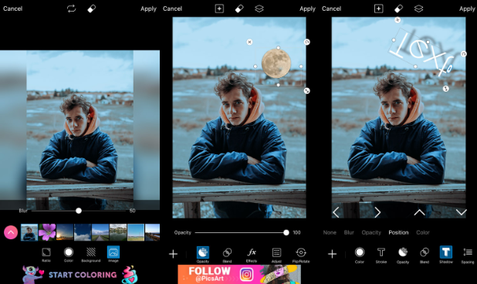
Task: Tap the plus button left of text Color tool
Action: point(332,254)
